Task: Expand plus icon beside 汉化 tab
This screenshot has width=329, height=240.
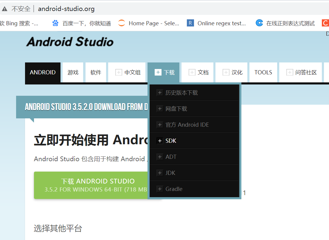Action: (226, 73)
